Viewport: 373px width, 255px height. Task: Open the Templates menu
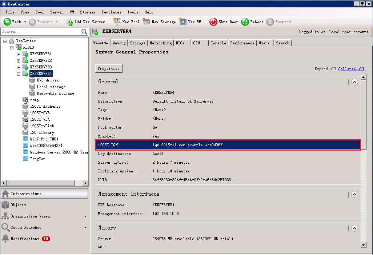[x=111, y=12]
